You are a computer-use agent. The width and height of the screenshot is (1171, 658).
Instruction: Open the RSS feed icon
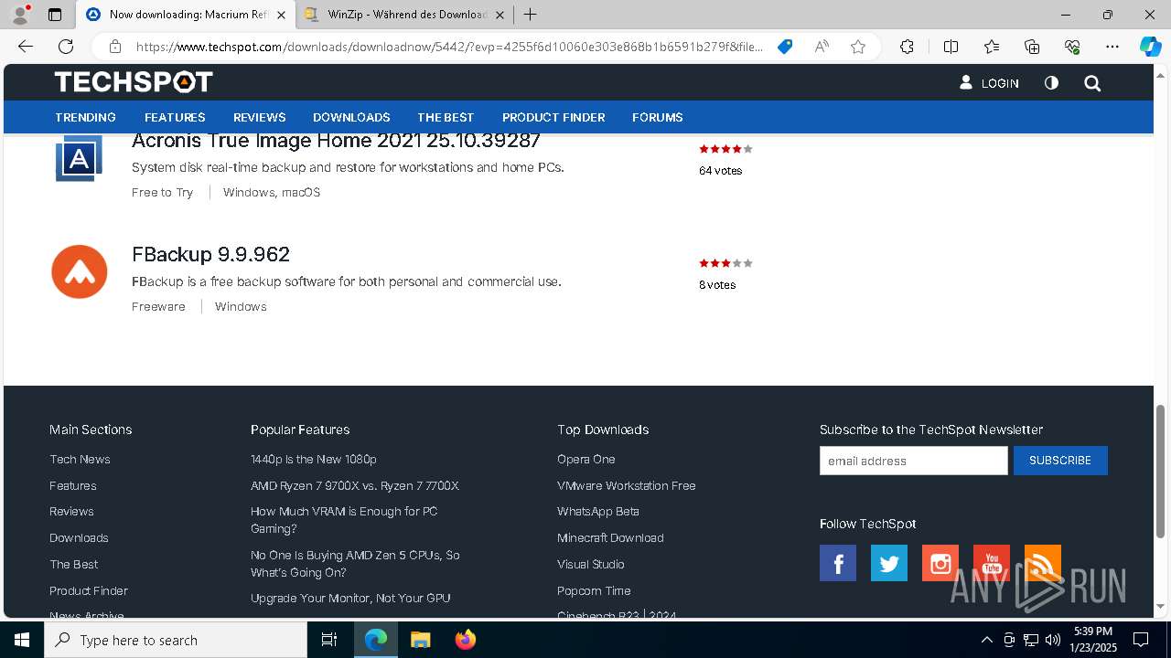(1043, 563)
